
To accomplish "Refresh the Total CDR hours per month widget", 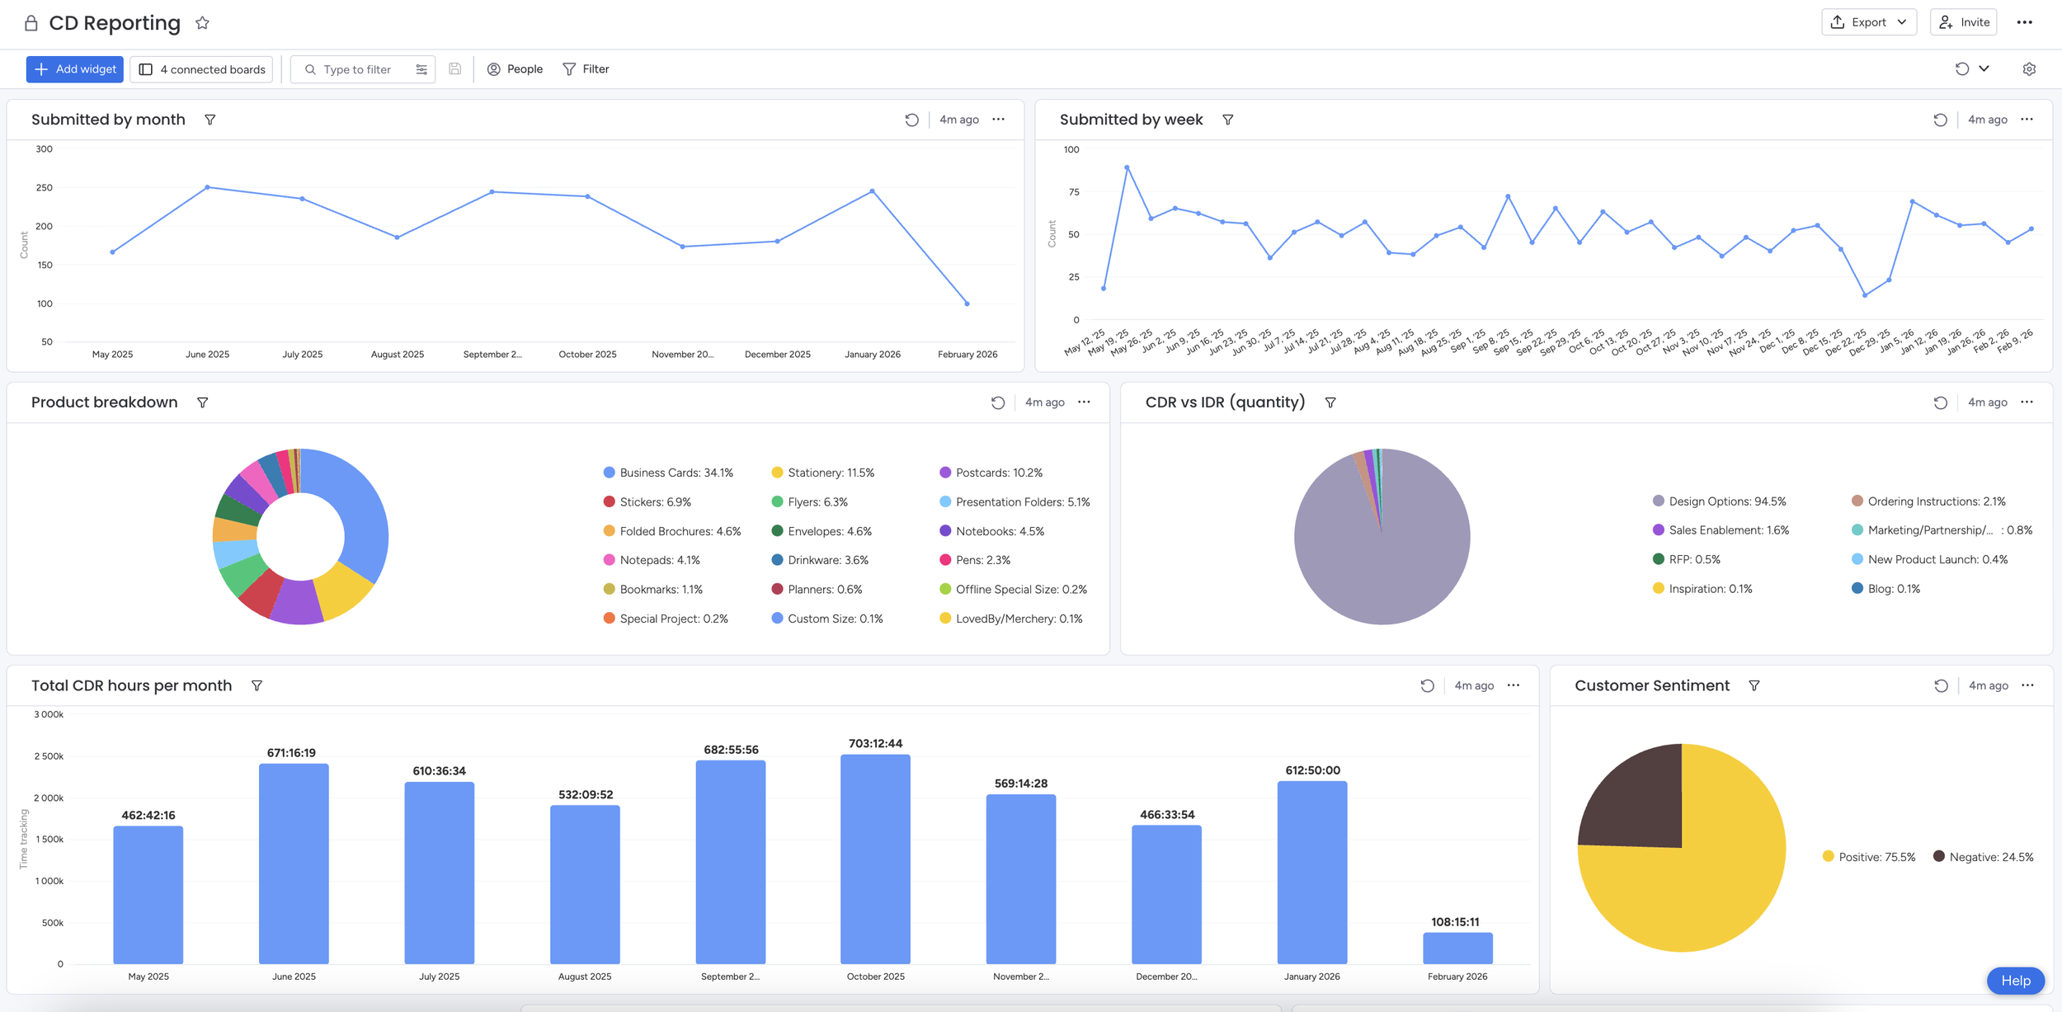I will 1427,686.
